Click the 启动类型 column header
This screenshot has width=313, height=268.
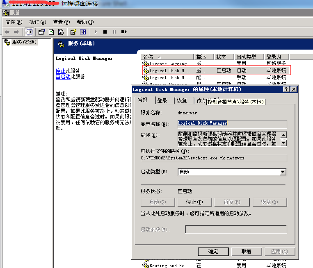(249, 57)
